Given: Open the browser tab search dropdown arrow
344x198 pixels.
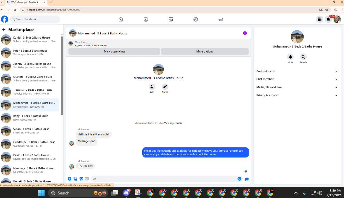Looking at the screenshot, I should coord(2,2).
